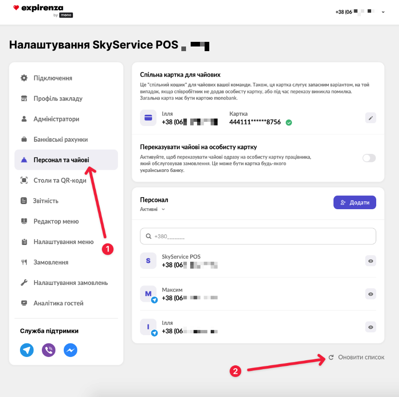
Task: Click the Підключення gear icon
Action: click(24, 78)
